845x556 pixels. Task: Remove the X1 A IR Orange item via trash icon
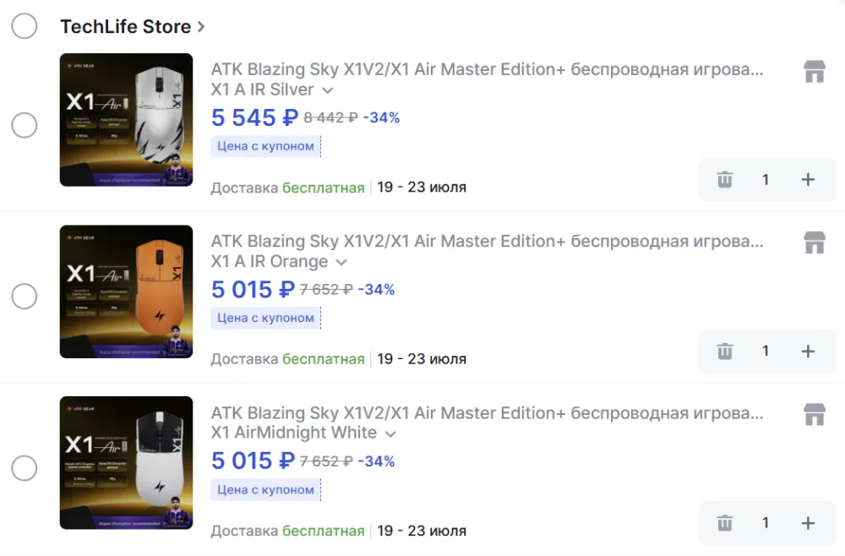(x=725, y=352)
